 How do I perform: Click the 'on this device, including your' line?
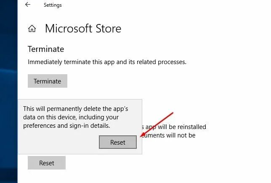(71, 117)
